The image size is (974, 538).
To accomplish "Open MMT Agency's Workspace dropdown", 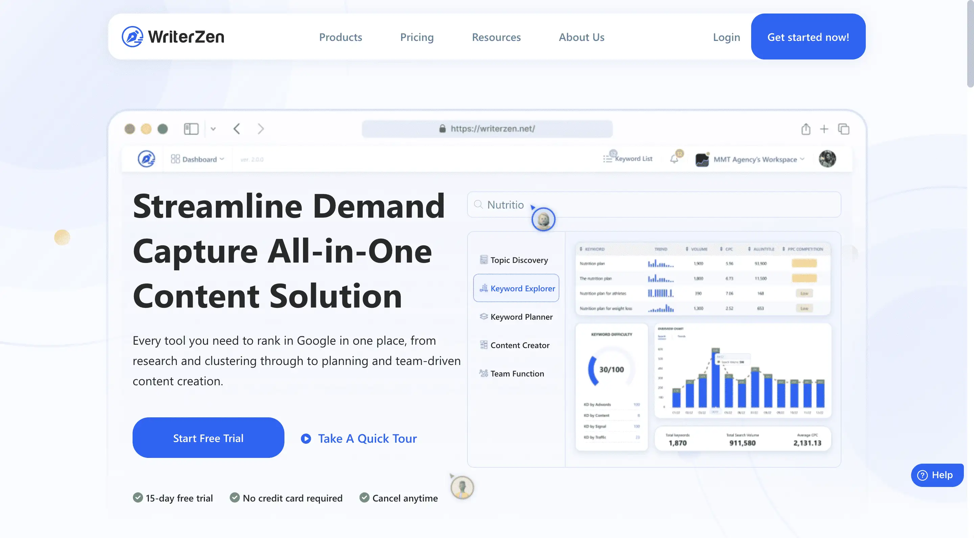I will point(755,160).
